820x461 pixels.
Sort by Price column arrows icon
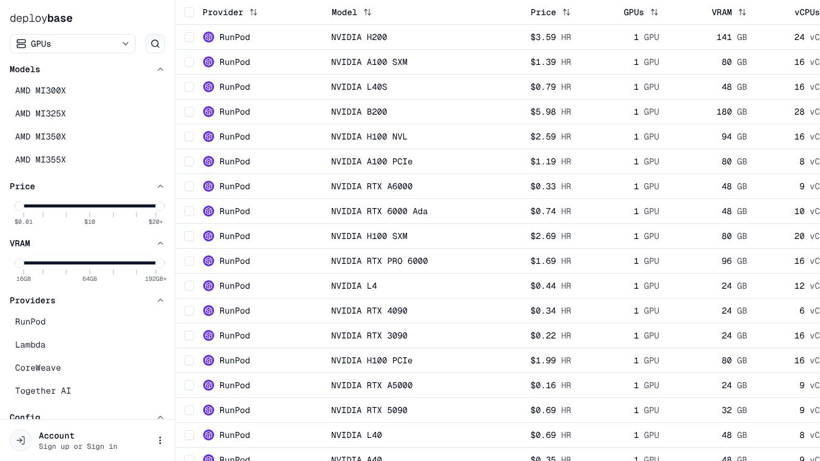pos(566,12)
